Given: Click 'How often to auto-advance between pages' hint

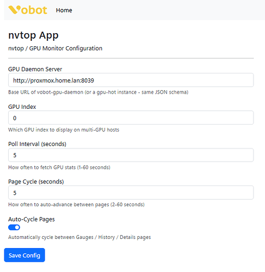Looking at the screenshot, I should (x=76, y=205).
